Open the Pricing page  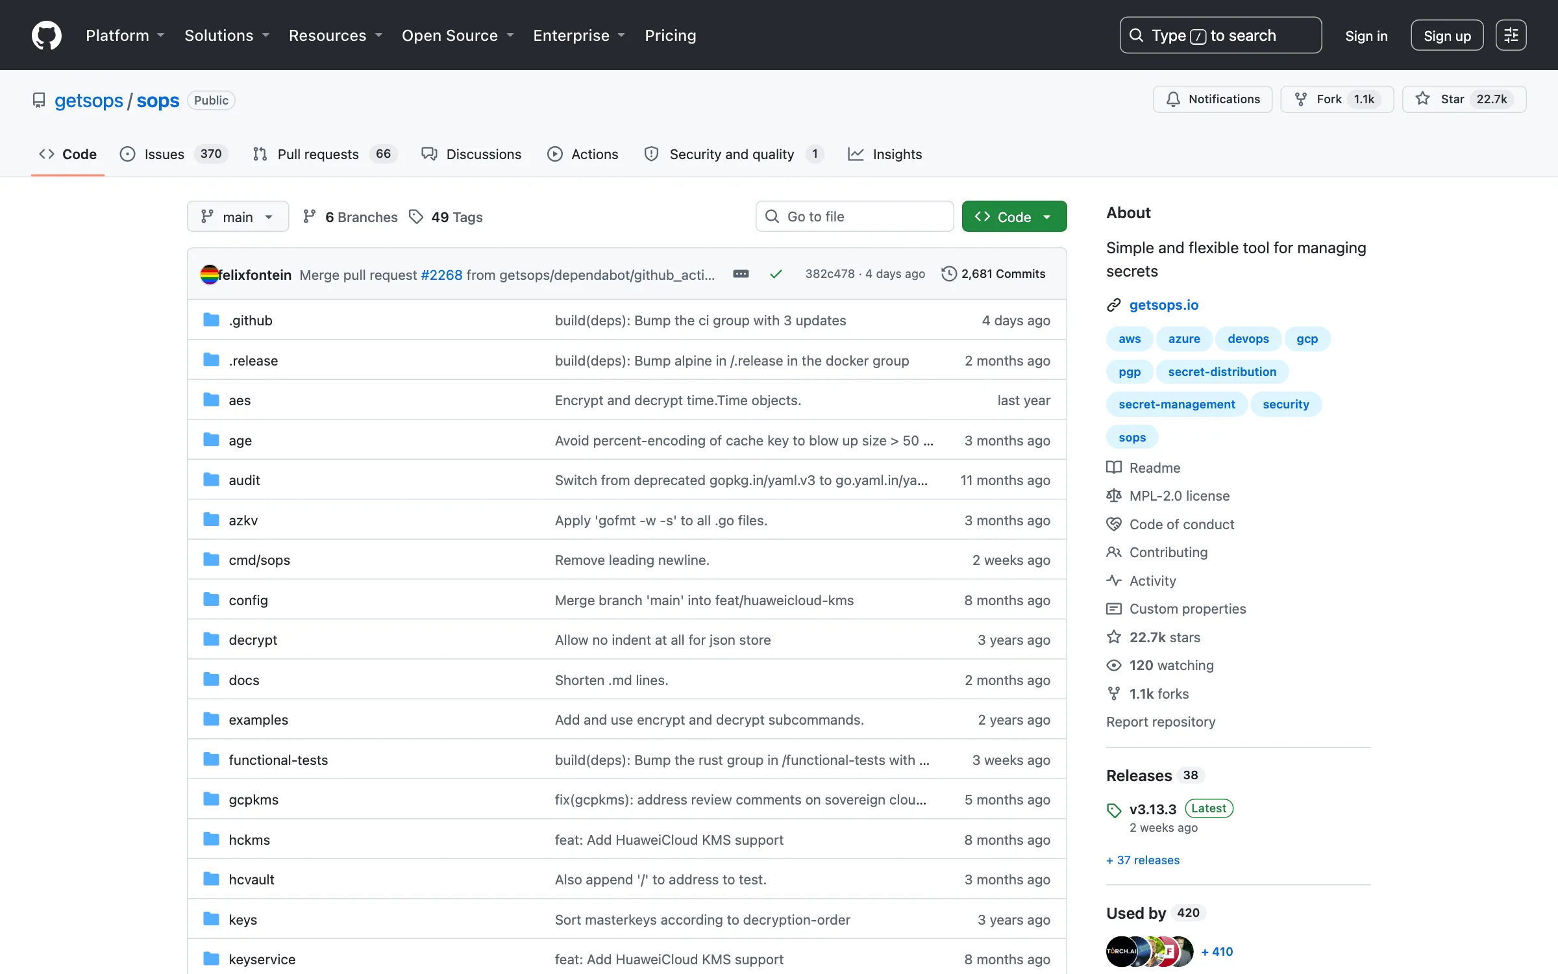point(670,35)
